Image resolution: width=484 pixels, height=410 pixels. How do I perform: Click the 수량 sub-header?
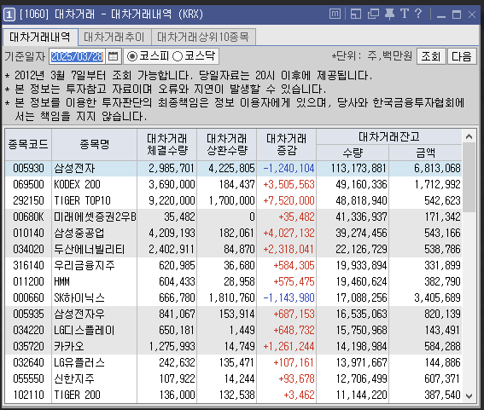pos(353,153)
